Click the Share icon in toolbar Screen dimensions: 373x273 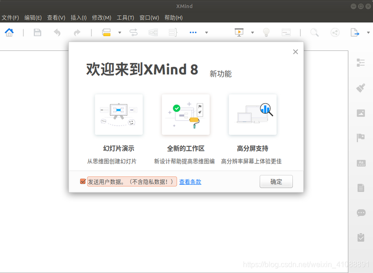pos(335,32)
